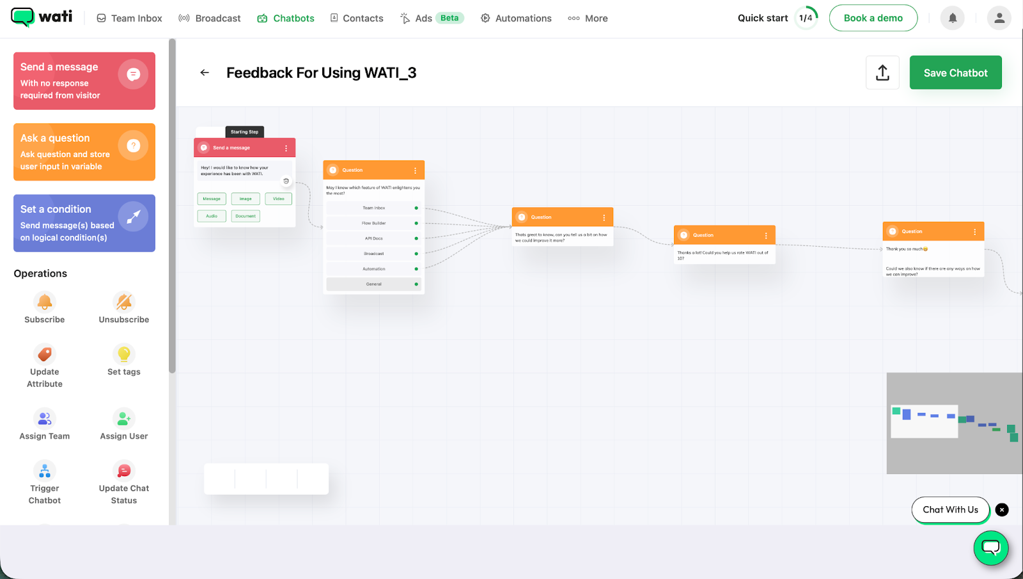
Task: Go to the Broadcast section
Action: 210,19
